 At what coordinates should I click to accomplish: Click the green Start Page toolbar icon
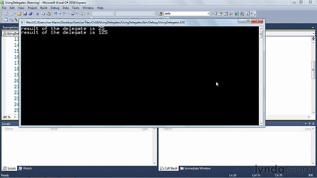[237, 14]
